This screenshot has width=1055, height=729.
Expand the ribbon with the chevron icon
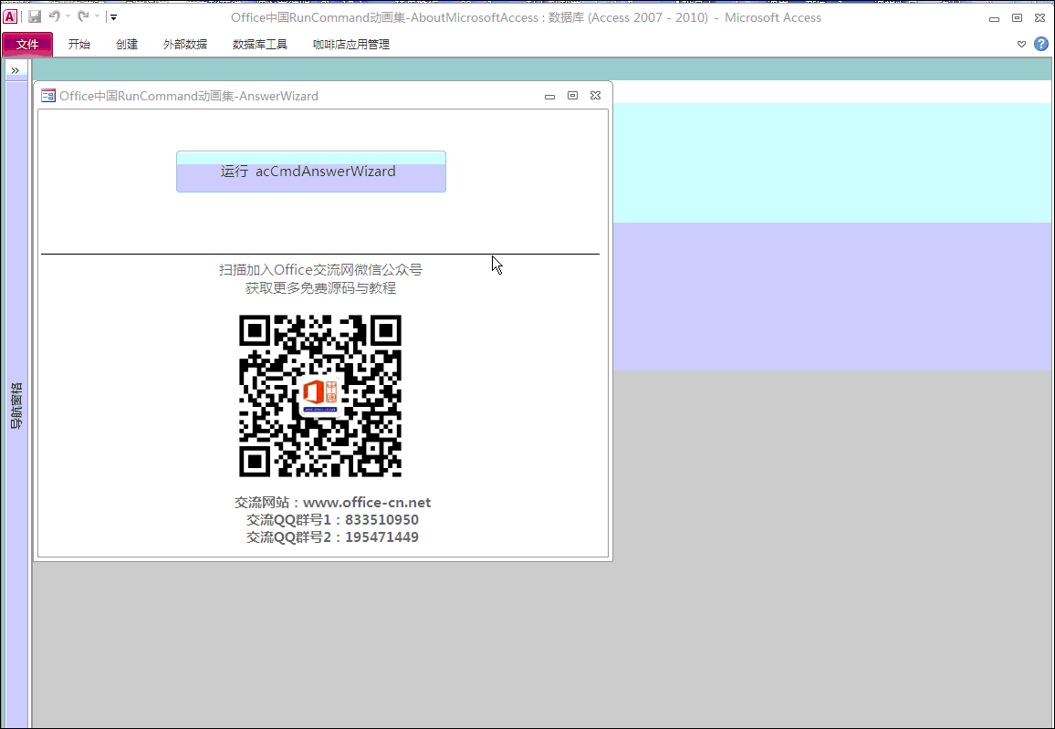1021,45
